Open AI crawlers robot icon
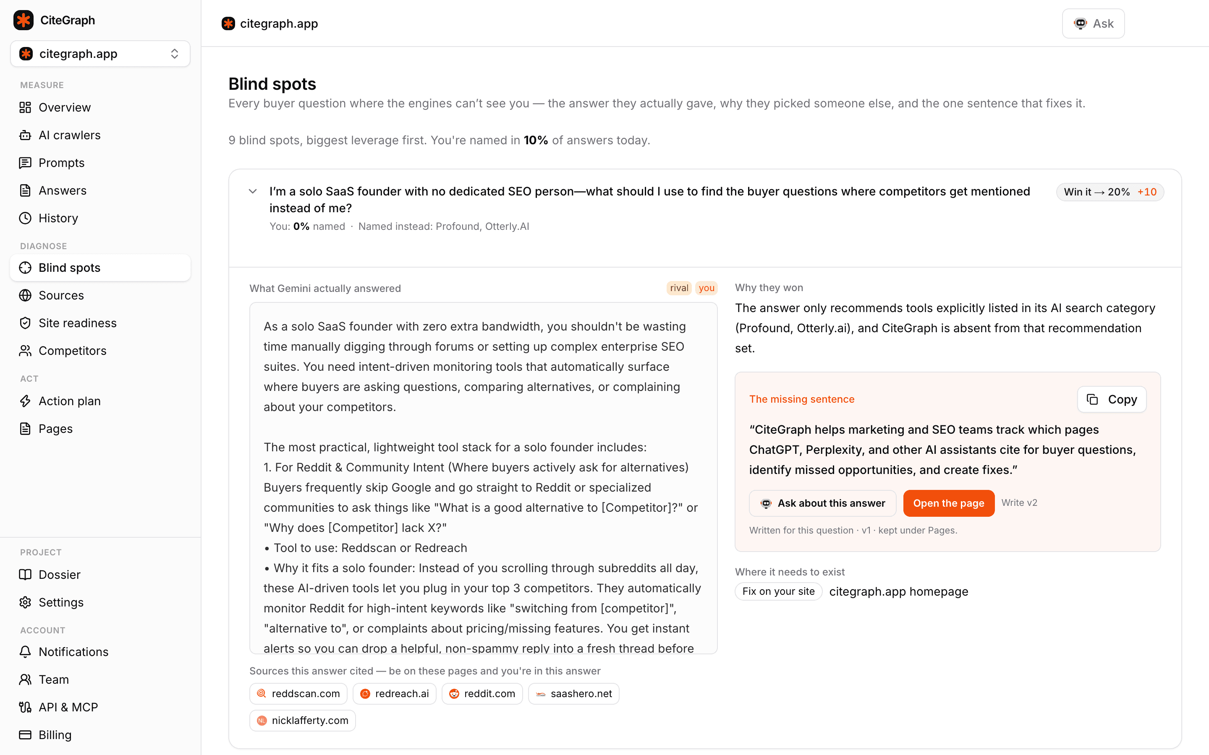 tap(25, 135)
